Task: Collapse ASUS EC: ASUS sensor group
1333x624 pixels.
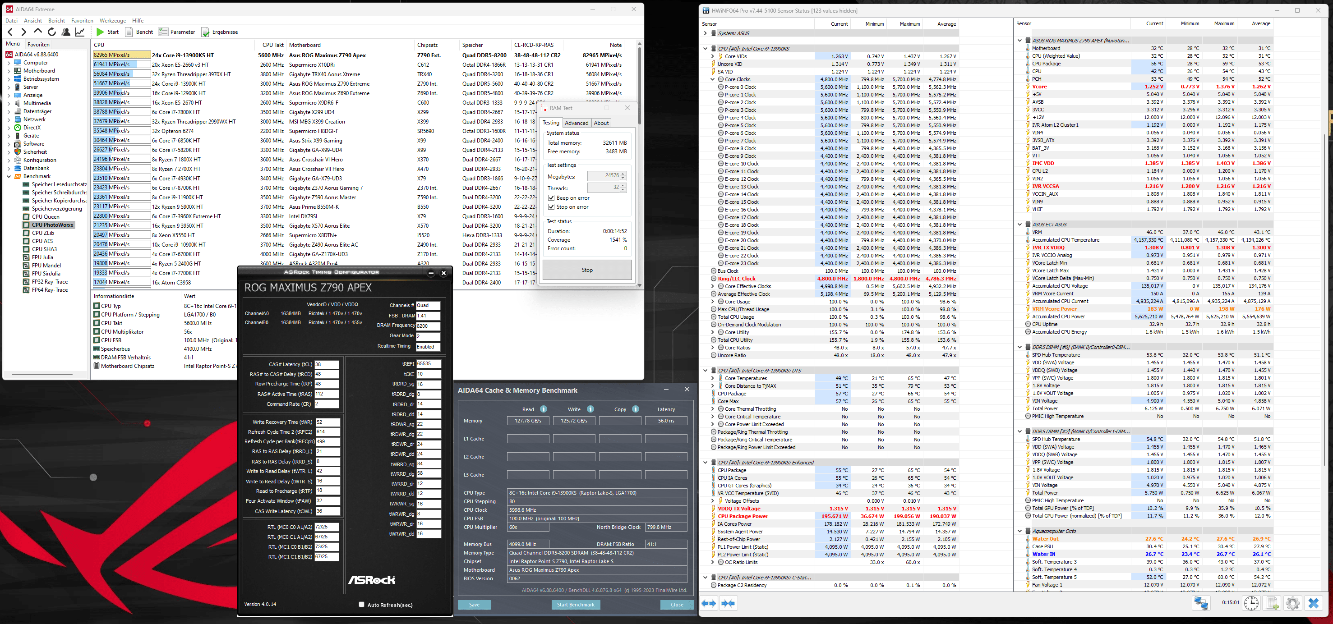Action: (x=1019, y=225)
